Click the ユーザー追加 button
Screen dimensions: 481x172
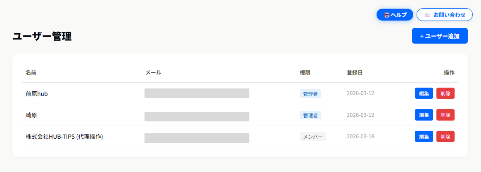pos(440,36)
